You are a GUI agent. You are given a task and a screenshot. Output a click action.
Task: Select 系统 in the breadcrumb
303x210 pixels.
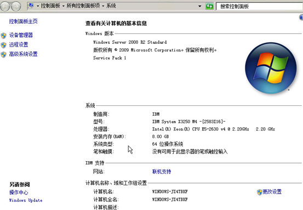coord(111,6)
